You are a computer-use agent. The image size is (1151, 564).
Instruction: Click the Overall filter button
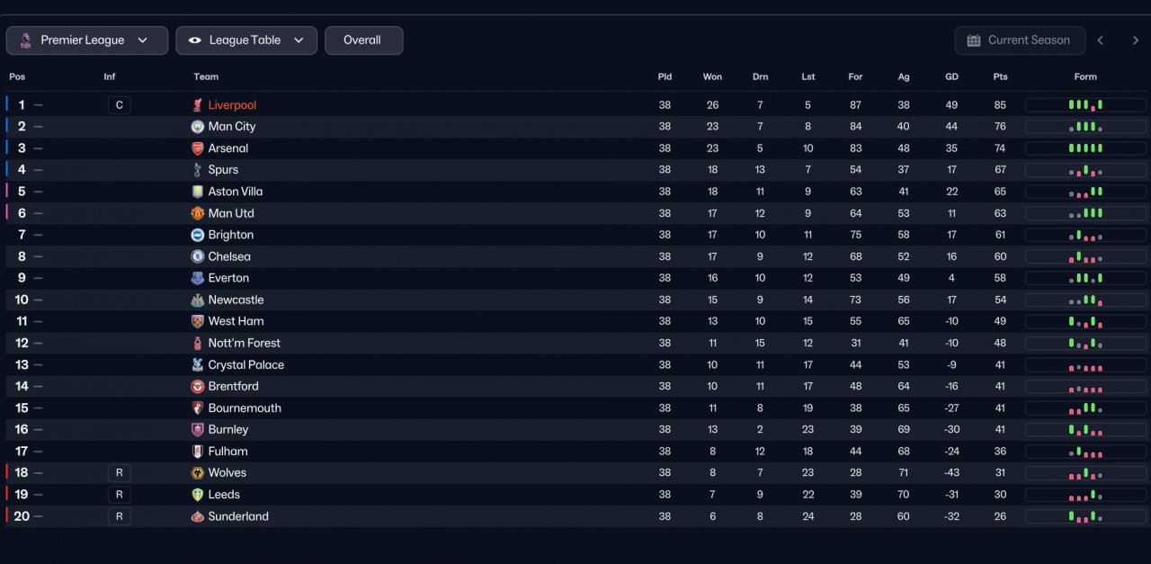pos(362,40)
